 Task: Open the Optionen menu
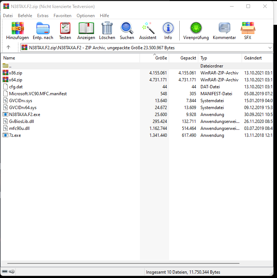[x=86, y=16]
